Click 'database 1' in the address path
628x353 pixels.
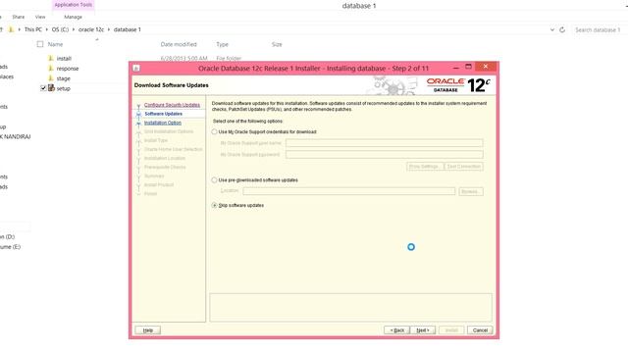(127, 29)
